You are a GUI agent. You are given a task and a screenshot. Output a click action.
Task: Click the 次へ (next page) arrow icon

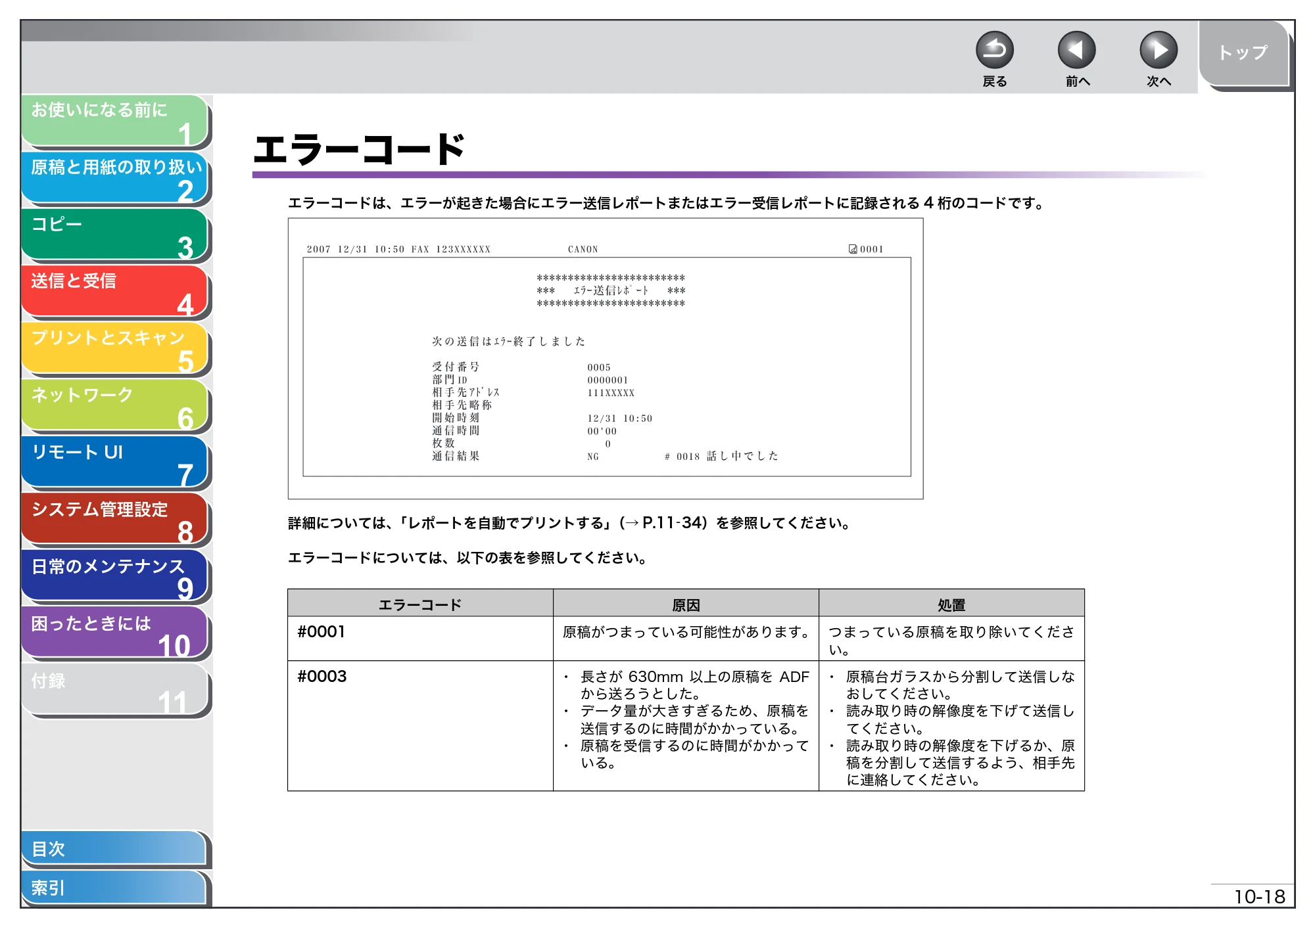[x=1158, y=50]
